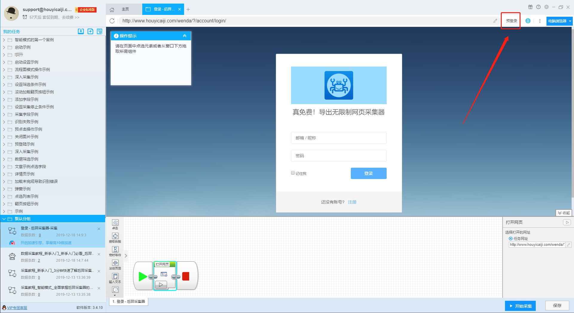Click the red stop node in flowchart
Image resolution: width=574 pixels, height=313 pixels.
click(186, 276)
